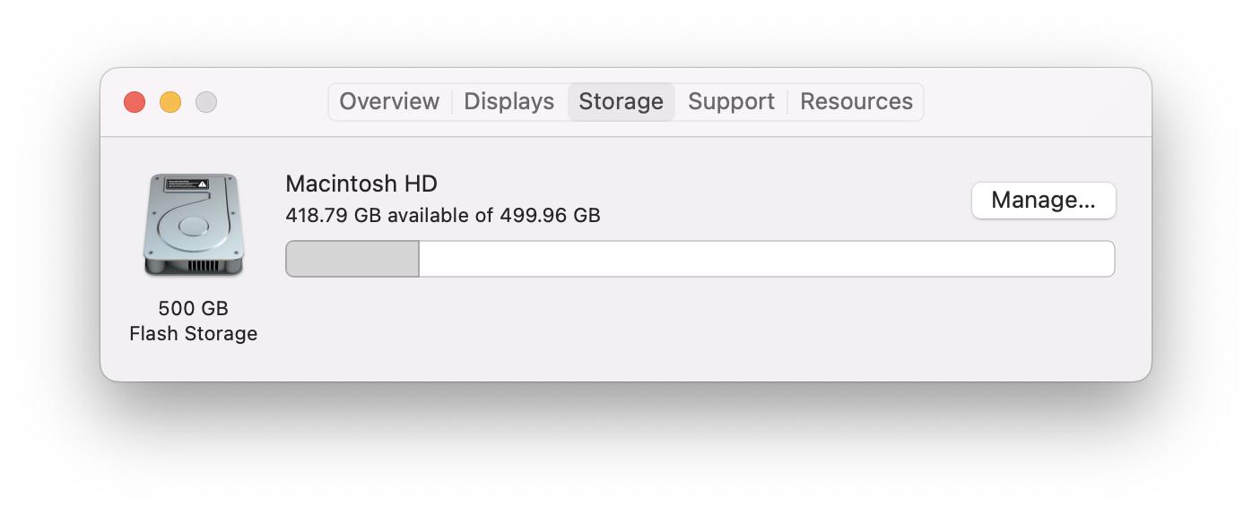The height and width of the screenshot is (514, 1252).
Task: Open the Displays tab
Action: click(509, 102)
